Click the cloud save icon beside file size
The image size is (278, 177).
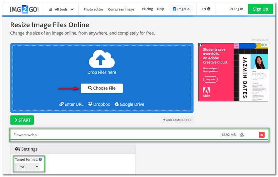pyautogui.click(x=242, y=135)
